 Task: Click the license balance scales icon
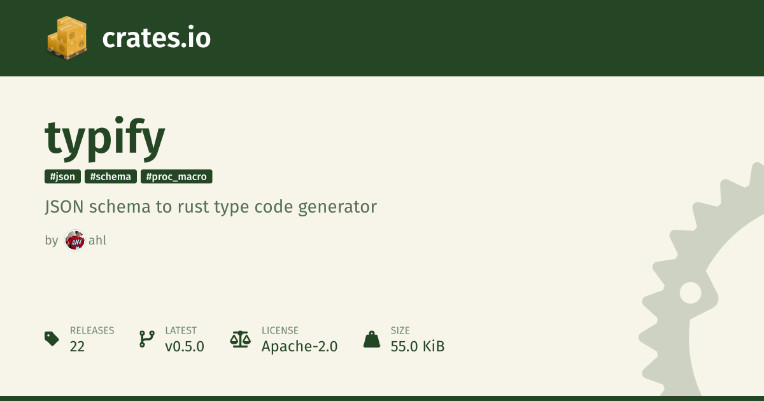click(x=240, y=339)
